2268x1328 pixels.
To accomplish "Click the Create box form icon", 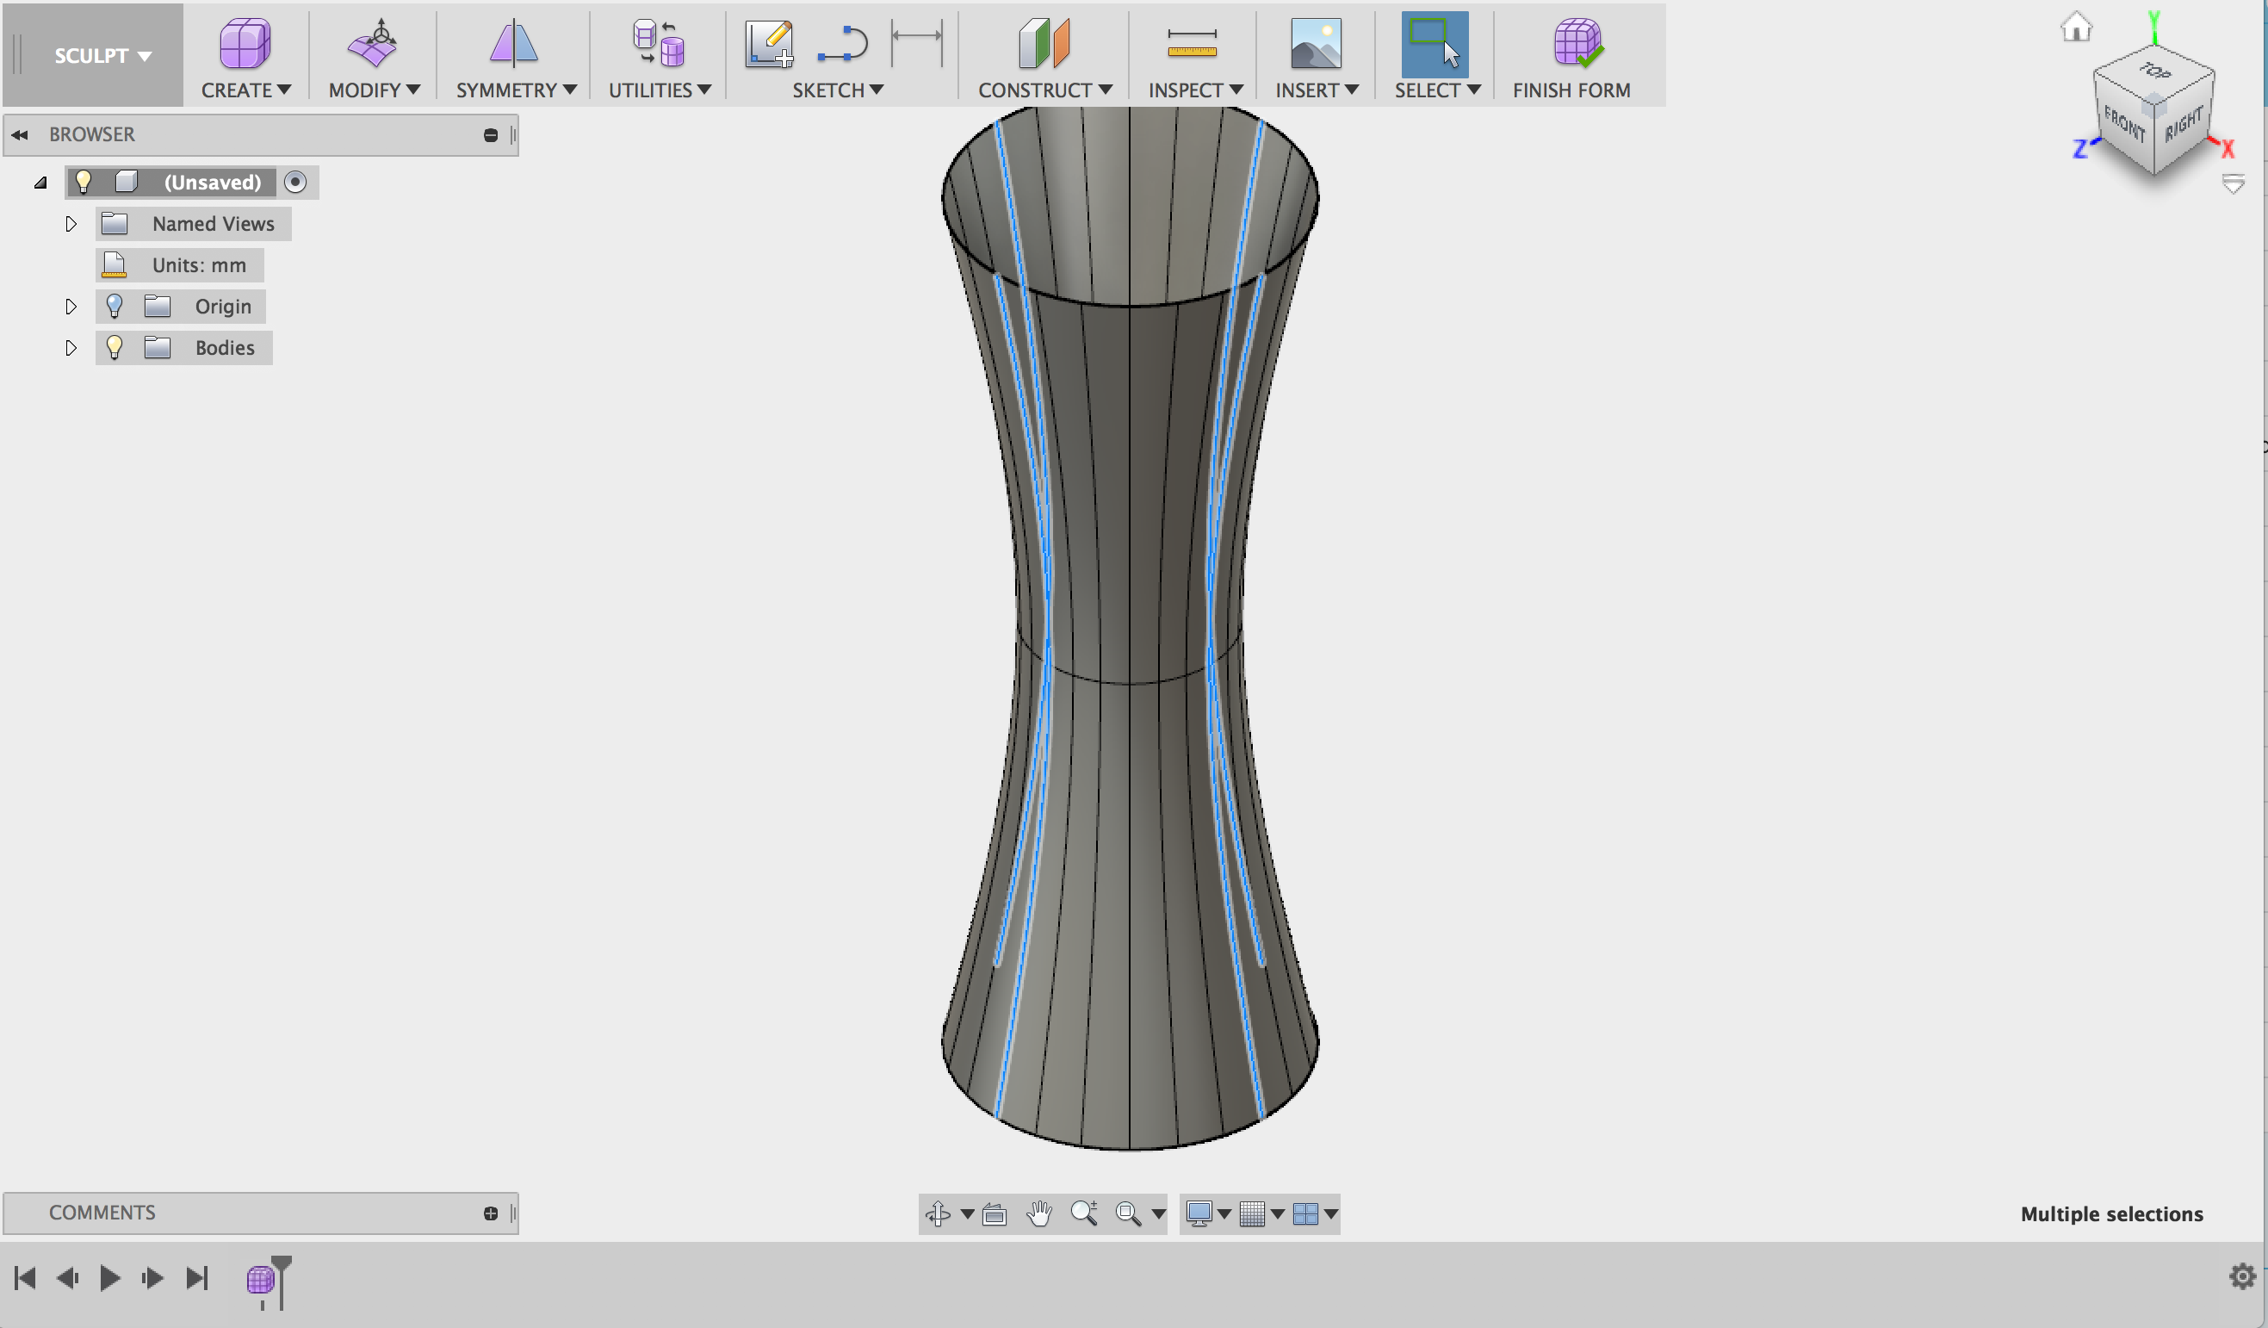I will tap(245, 42).
